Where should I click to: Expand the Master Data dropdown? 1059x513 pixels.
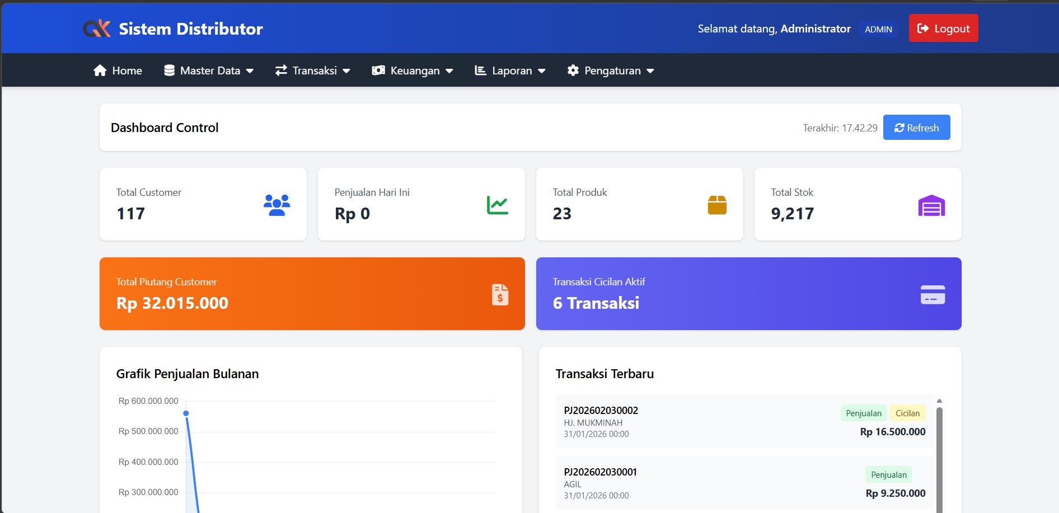pyautogui.click(x=209, y=70)
